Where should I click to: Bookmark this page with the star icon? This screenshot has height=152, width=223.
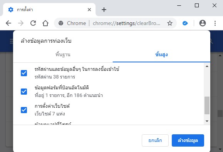pyautogui.click(x=170, y=23)
